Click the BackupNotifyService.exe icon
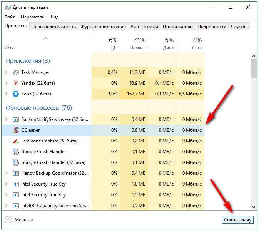Screen dimensions: 259x231 pyautogui.click(x=16, y=119)
